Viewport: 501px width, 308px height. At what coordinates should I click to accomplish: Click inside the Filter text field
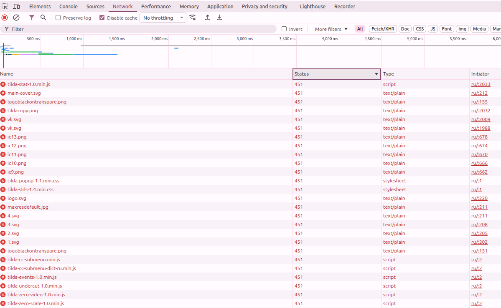tap(138, 29)
